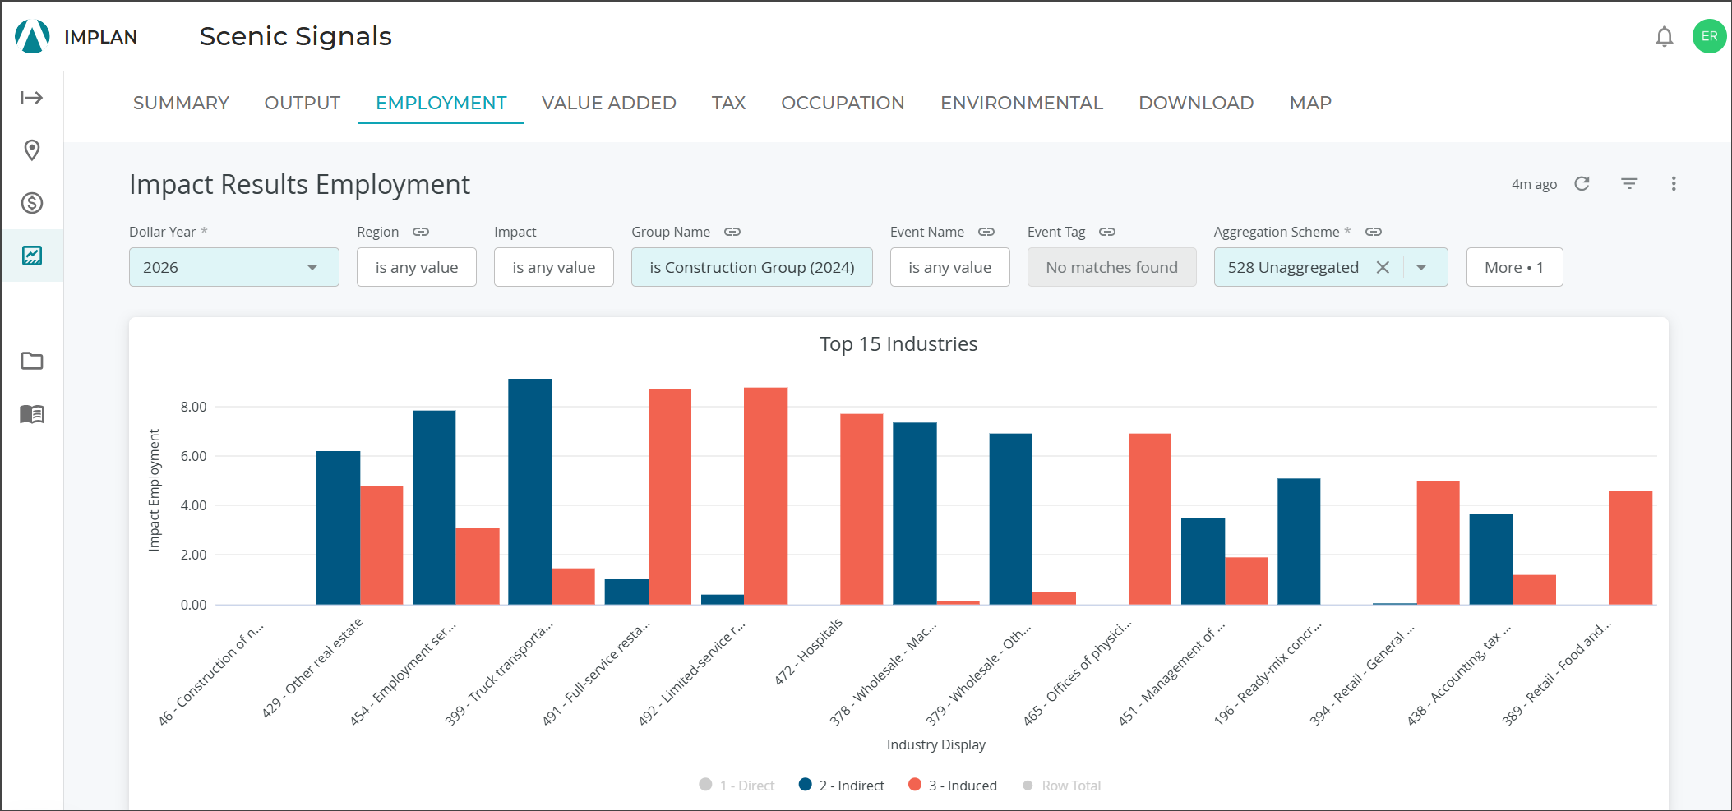Open the Group Name Construction Group filter
The image size is (1732, 811).
752,267
